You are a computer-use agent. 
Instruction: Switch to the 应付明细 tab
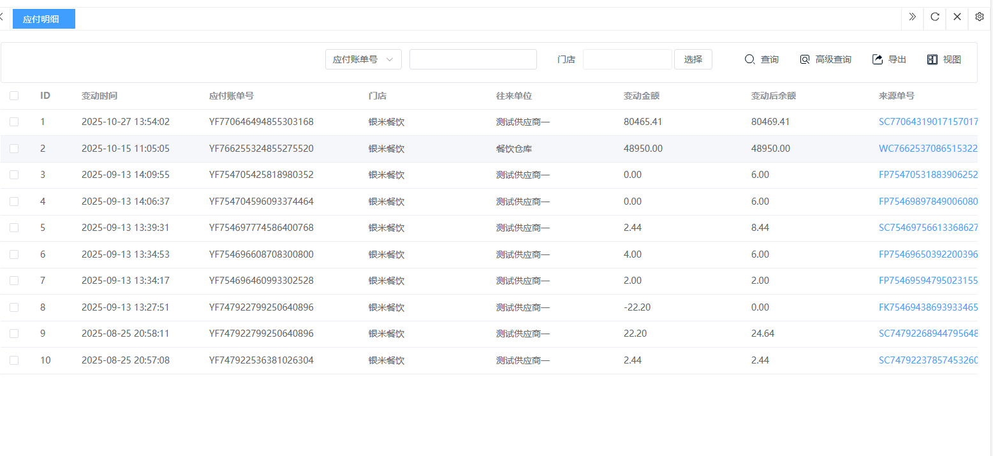tap(43, 19)
